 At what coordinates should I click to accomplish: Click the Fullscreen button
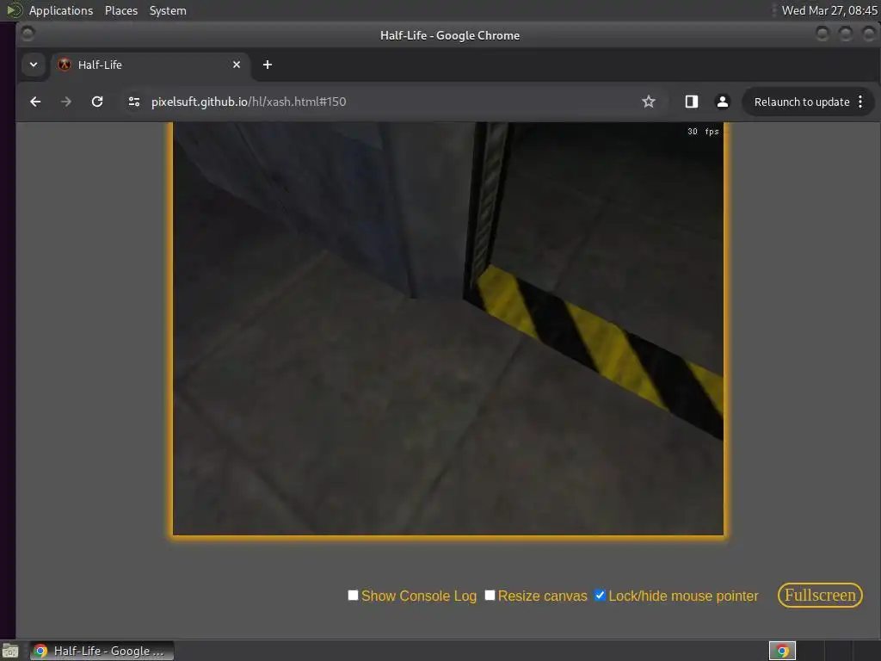click(820, 596)
